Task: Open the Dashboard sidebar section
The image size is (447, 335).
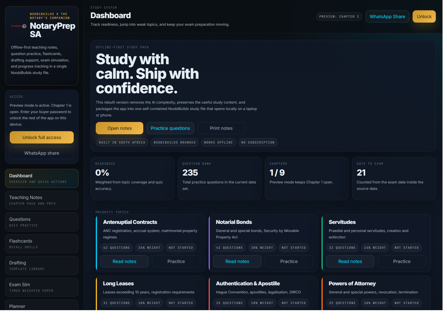Action: click(42, 178)
